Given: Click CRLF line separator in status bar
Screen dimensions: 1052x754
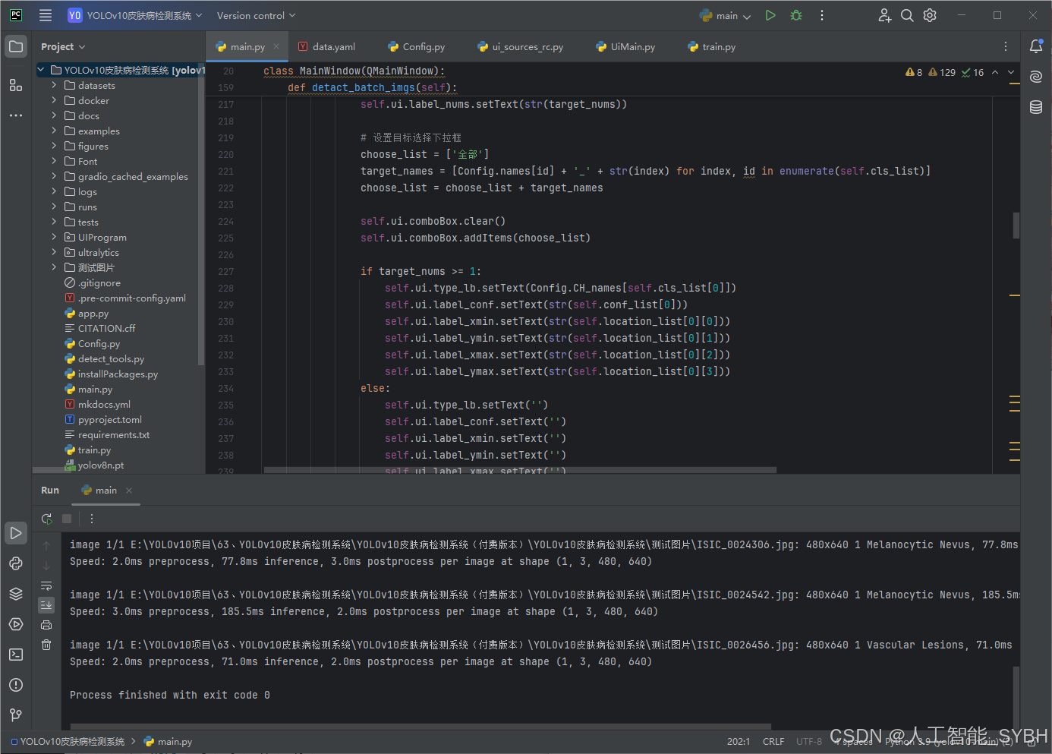Looking at the screenshot, I should coord(773,742).
